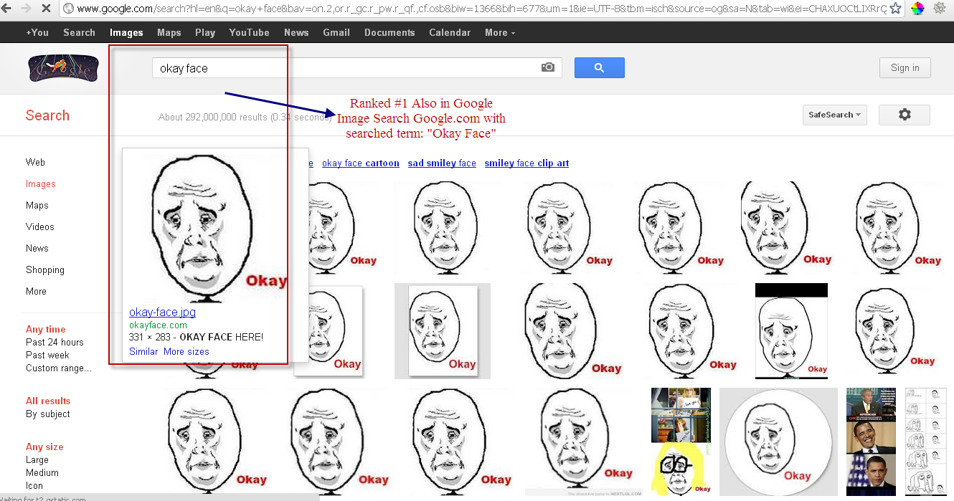The width and height of the screenshot is (954, 501).
Task: Open circular okay face thumbnail
Action: [x=778, y=441]
